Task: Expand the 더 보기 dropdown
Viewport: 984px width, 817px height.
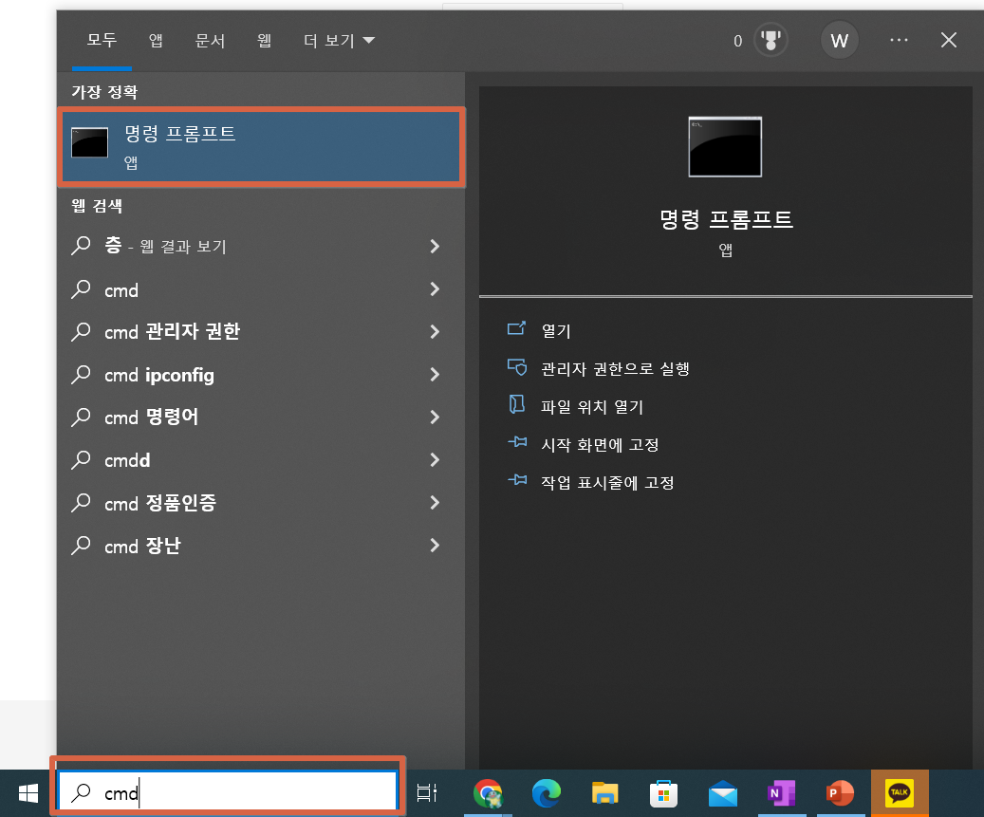Action: click(339, 41)
